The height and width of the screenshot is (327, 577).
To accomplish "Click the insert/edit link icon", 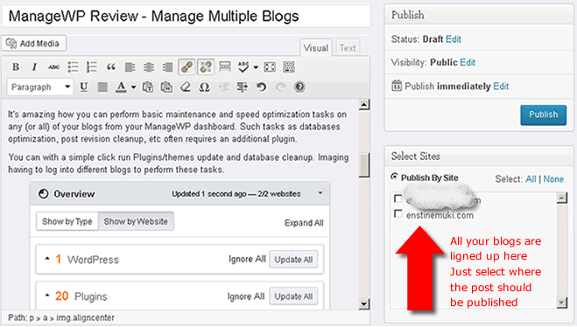I will coord(186,66).
